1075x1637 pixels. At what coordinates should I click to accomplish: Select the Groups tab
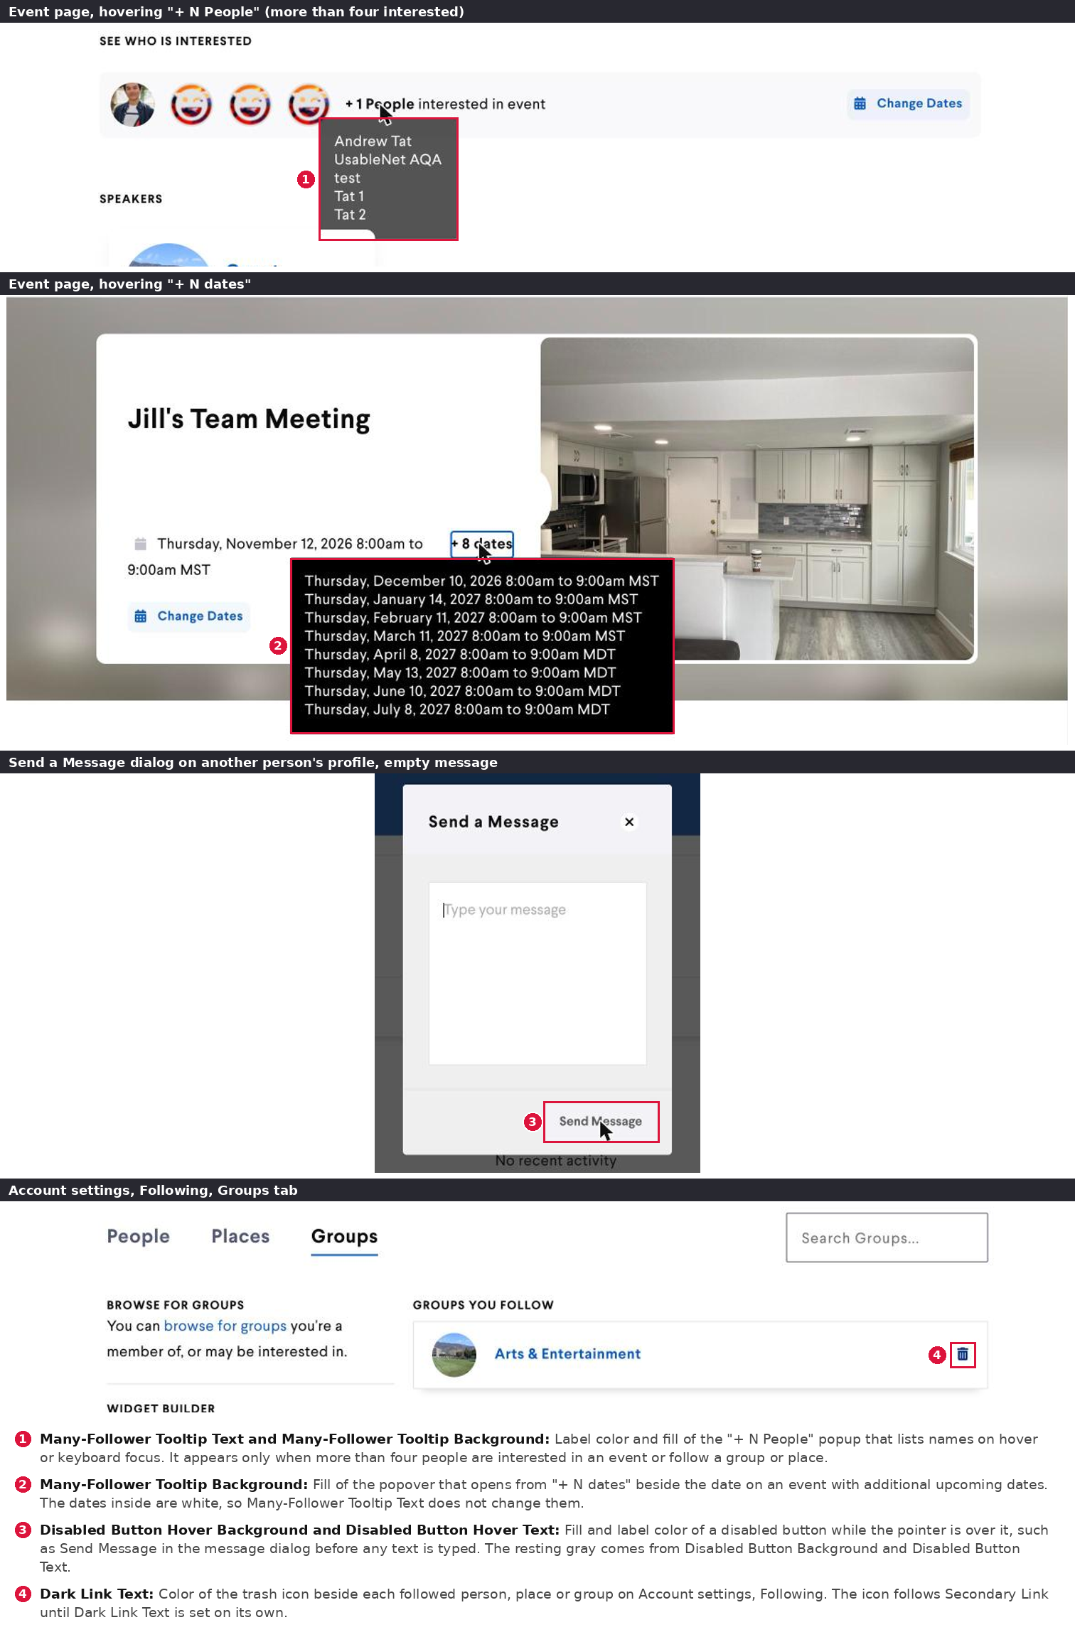coord(344,1238)
